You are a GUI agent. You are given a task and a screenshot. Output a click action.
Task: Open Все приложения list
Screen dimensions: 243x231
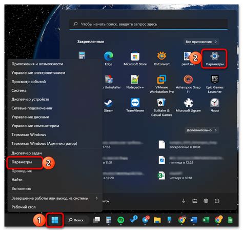tap(201, 42)
